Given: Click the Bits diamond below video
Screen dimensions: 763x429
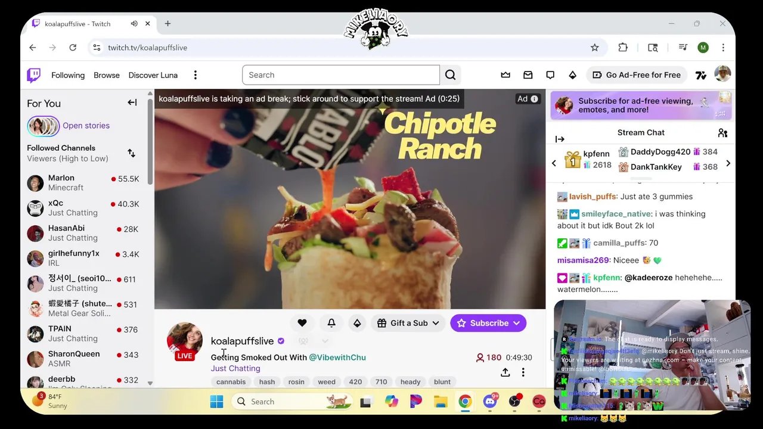Looking at the screenshot, I should 357,323.
